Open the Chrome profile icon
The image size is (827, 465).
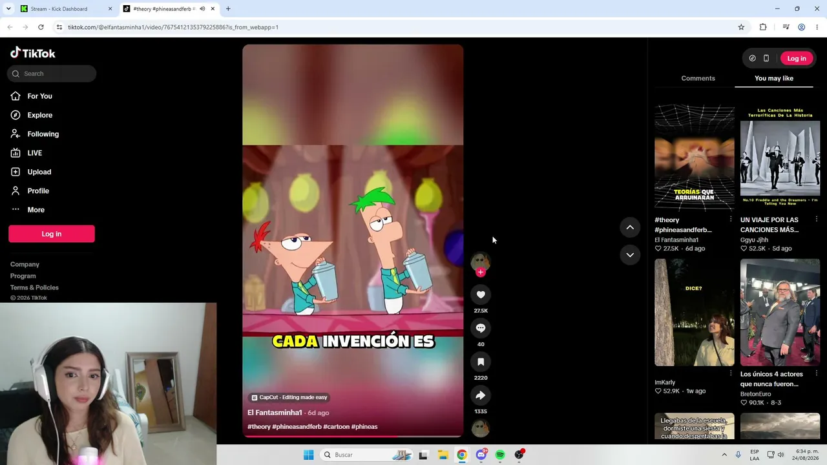pyautogui.click(x=801, y=27)
